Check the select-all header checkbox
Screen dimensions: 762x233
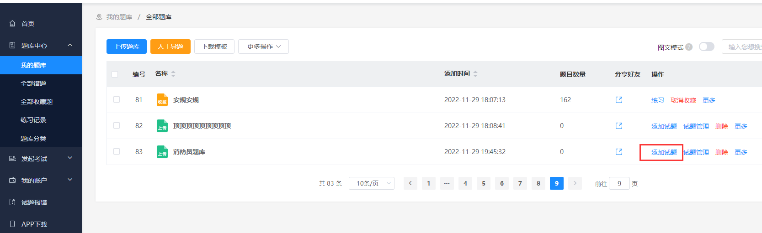[x=115, y=74]
